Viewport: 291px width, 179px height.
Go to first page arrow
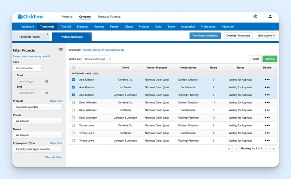click(229, 149)
